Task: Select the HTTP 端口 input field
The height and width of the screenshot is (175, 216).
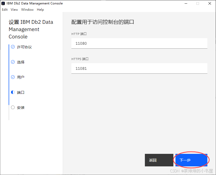Action: pyautogui.click(x=139, y=43)
